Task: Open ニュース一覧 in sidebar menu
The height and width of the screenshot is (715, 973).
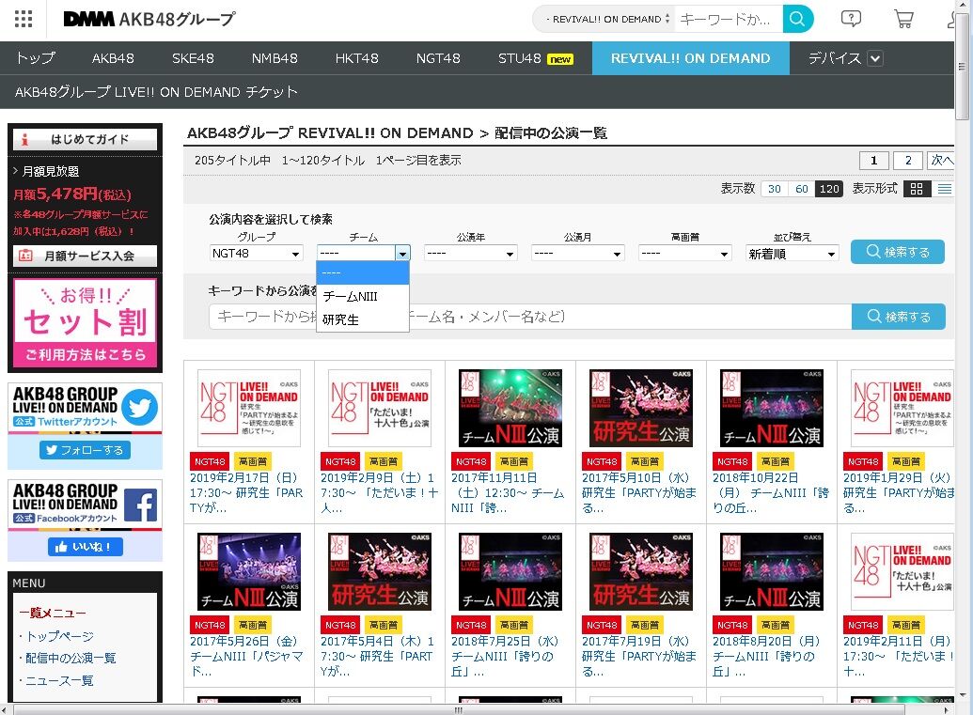Action: [x=59, y=680]
